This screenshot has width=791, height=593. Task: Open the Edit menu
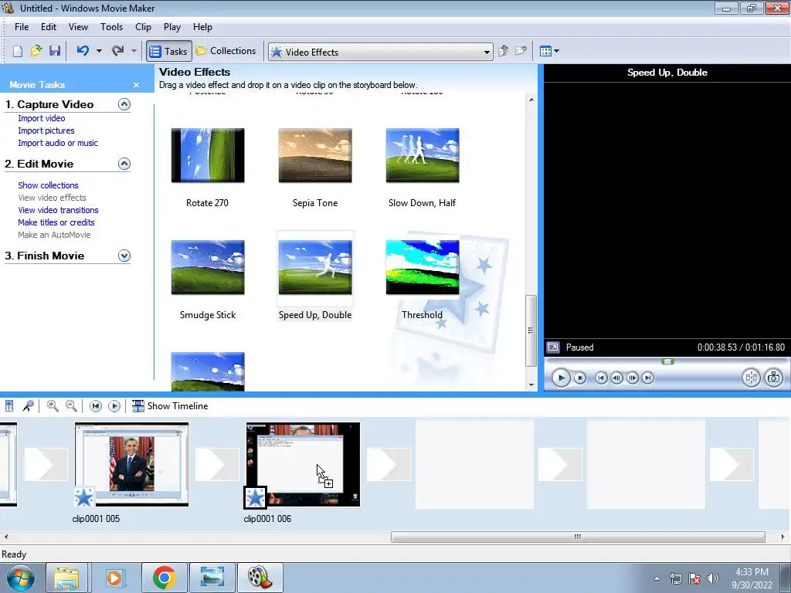[49, 27]
